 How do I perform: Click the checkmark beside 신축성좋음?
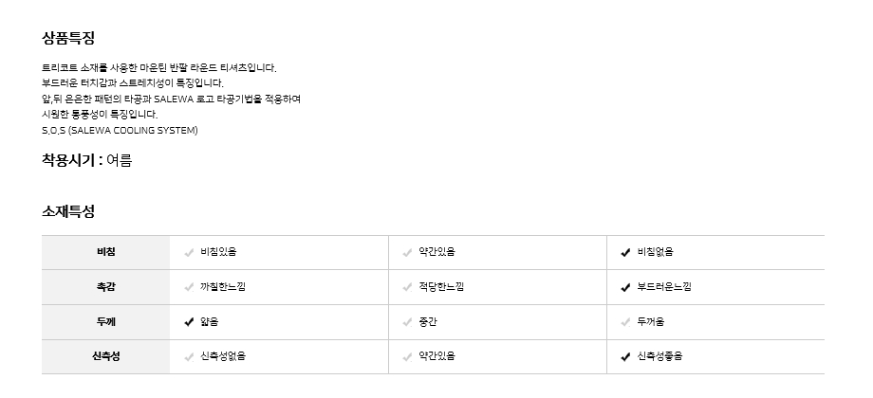pyautogui.click(x=625, y=357)
